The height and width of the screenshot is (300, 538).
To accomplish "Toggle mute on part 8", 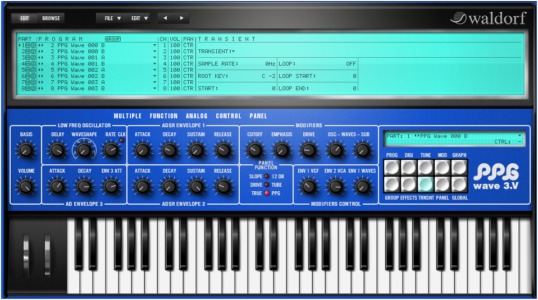I will coord(28,89).
